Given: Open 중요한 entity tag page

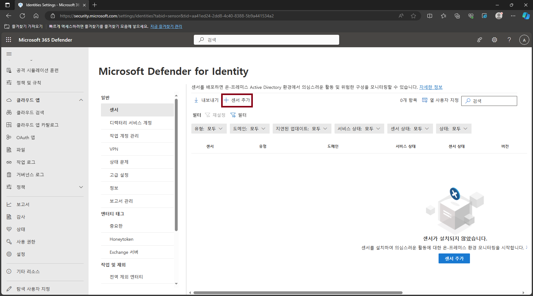Looking at the screenshot, I should click(x=137, y=226).
